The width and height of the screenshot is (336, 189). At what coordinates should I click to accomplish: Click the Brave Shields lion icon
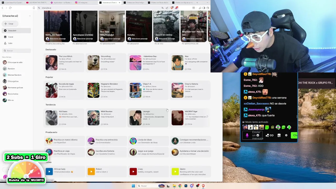[172, 8]
